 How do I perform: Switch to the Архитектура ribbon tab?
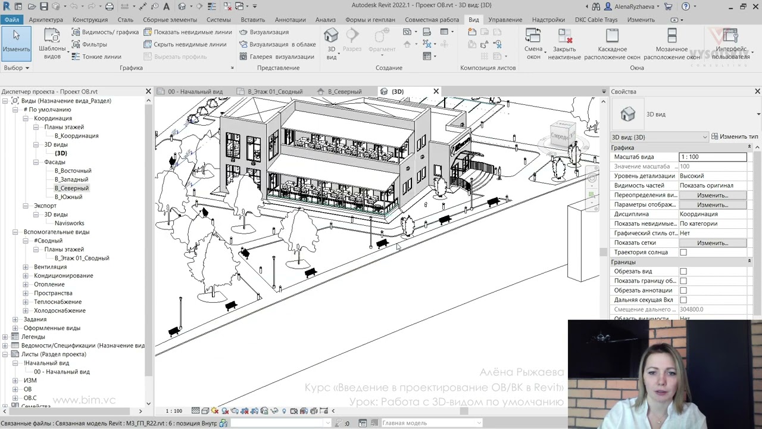[x=46, y=20]
